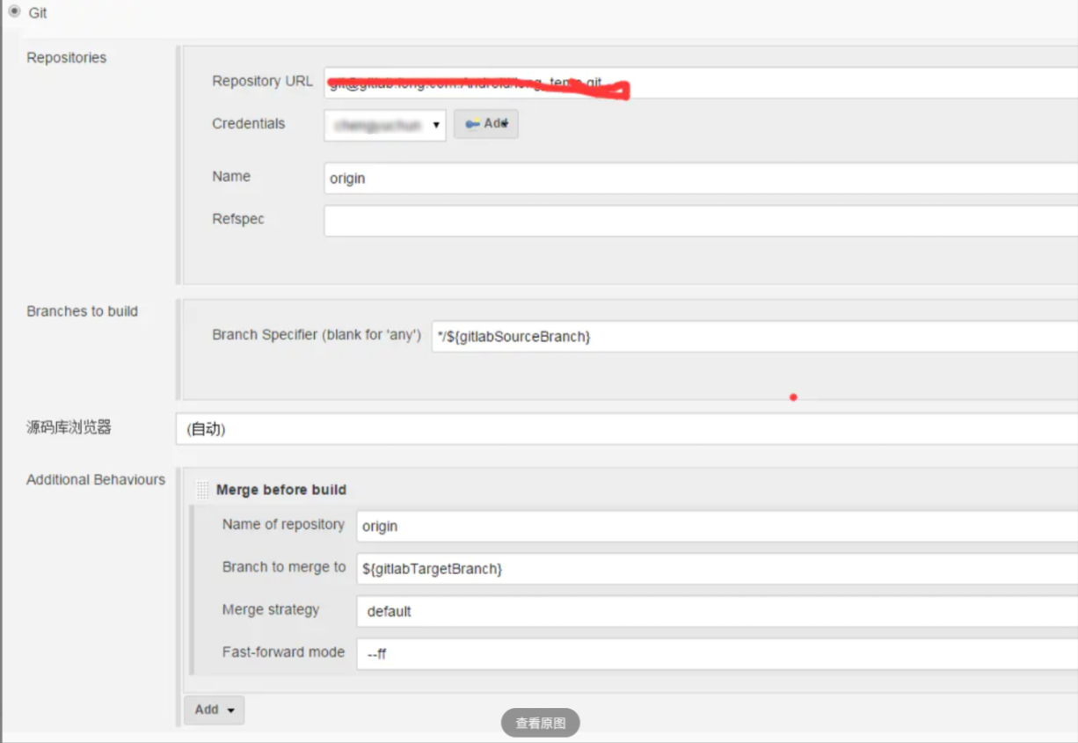Image resolution: width=1078 pixels, height=743 pixels.
Task: Click the Merge before build heading
Action: click(x=281, y=490)
